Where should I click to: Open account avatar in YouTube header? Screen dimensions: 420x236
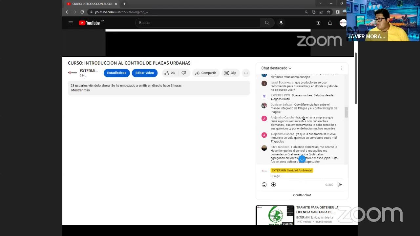(343, 23)
